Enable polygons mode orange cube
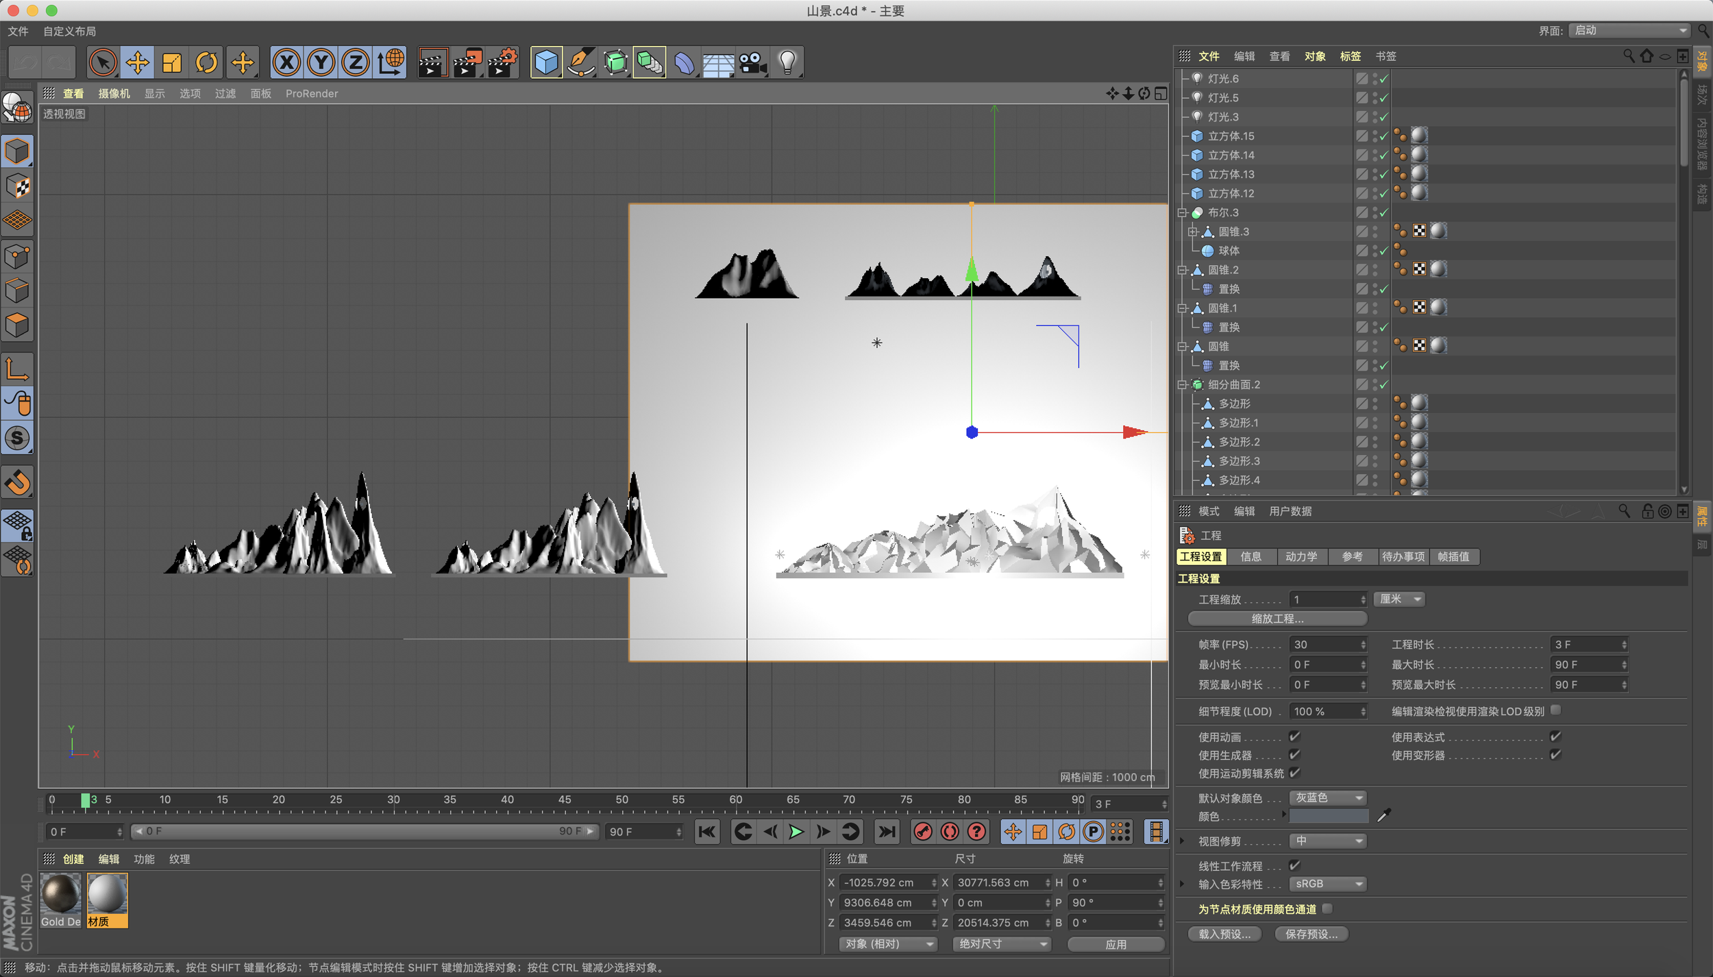Image resolution: width=1713 pixels, height=977 pixels. (17, 325)
